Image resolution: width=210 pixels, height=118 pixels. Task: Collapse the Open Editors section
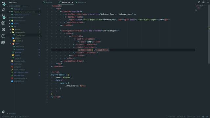pyautogui.click(x=8, y=6)
